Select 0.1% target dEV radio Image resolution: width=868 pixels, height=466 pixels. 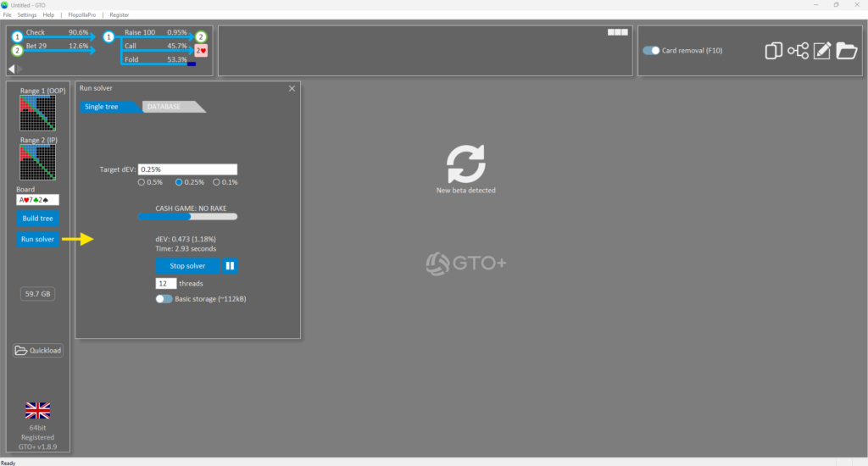pyautogui.click(x=216, y=182)
